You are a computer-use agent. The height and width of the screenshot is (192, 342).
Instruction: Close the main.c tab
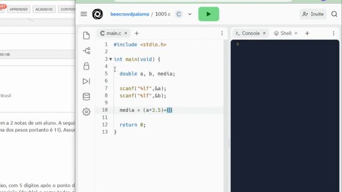click(126, 33)
